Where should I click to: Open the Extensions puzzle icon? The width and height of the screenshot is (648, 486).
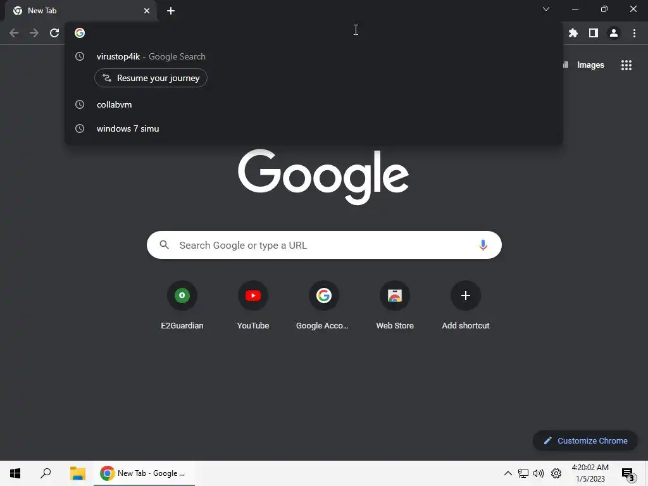573,33
